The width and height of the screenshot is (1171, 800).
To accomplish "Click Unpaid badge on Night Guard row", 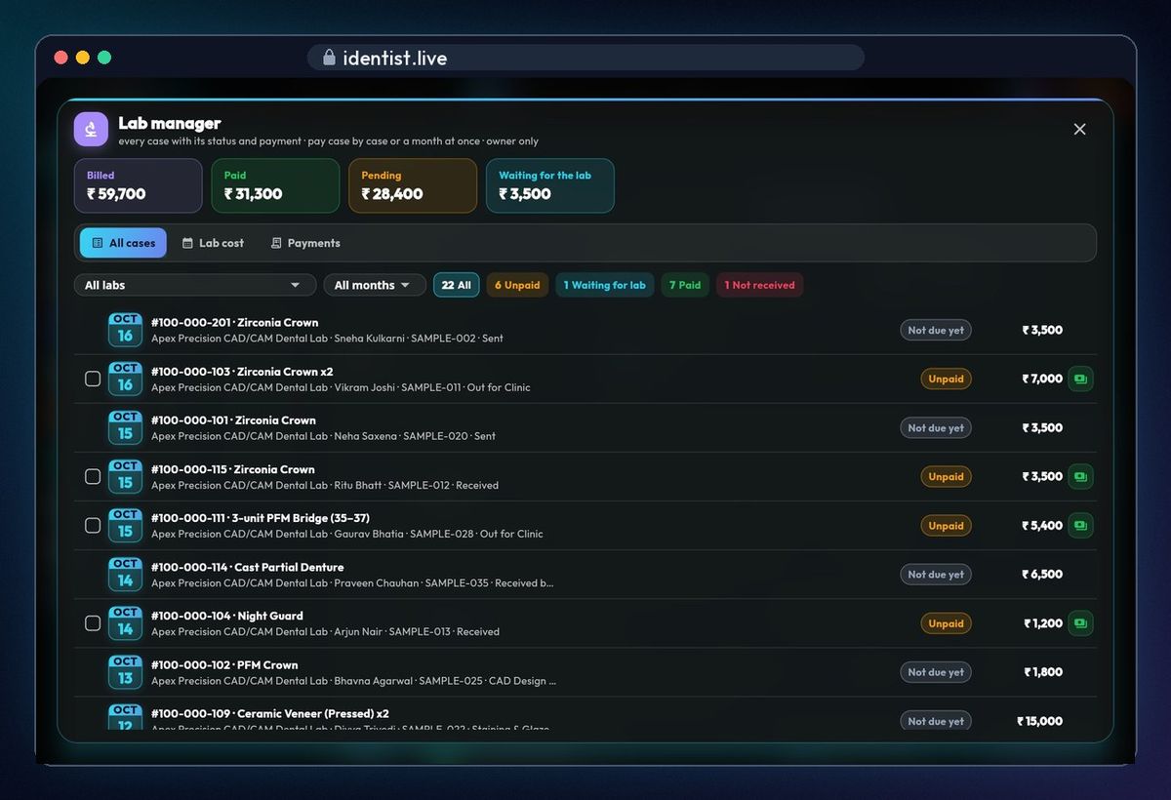I will point(946,622).
